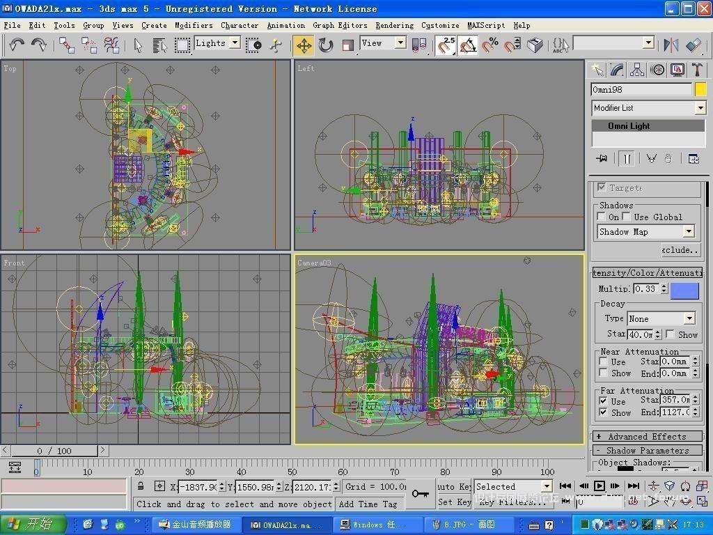Toggle Window/Crossing selection icon

(253, 45)
